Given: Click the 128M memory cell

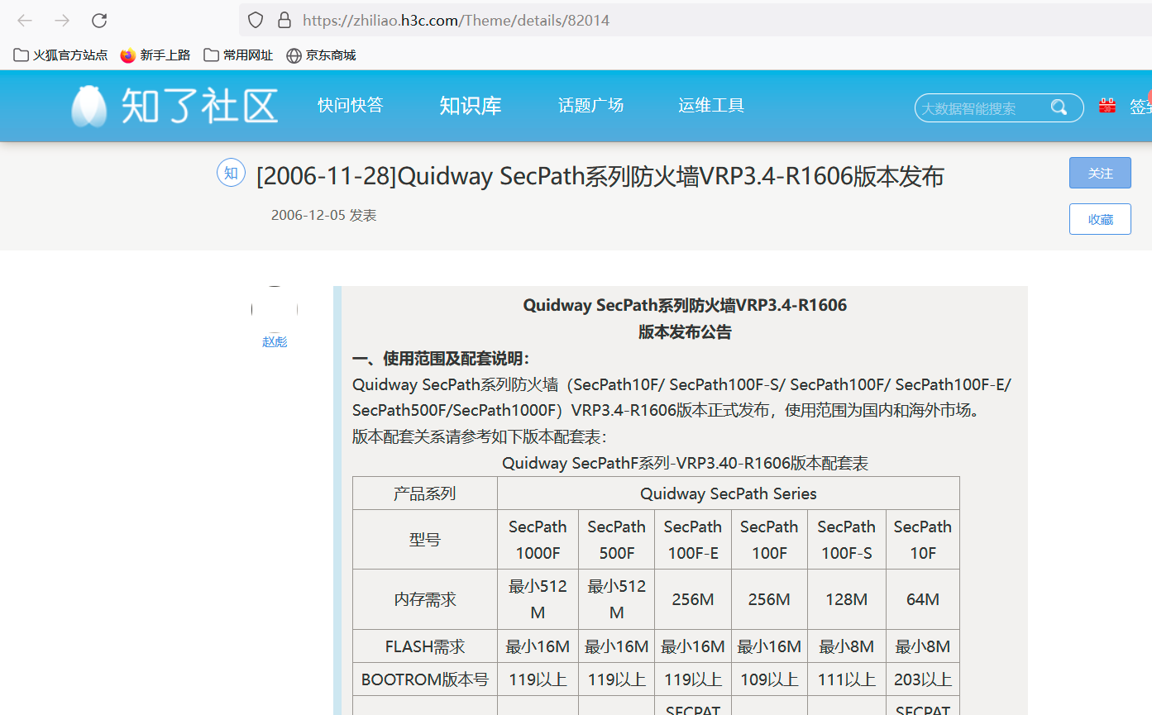Looking at the screenshot, I should (847, 599).
